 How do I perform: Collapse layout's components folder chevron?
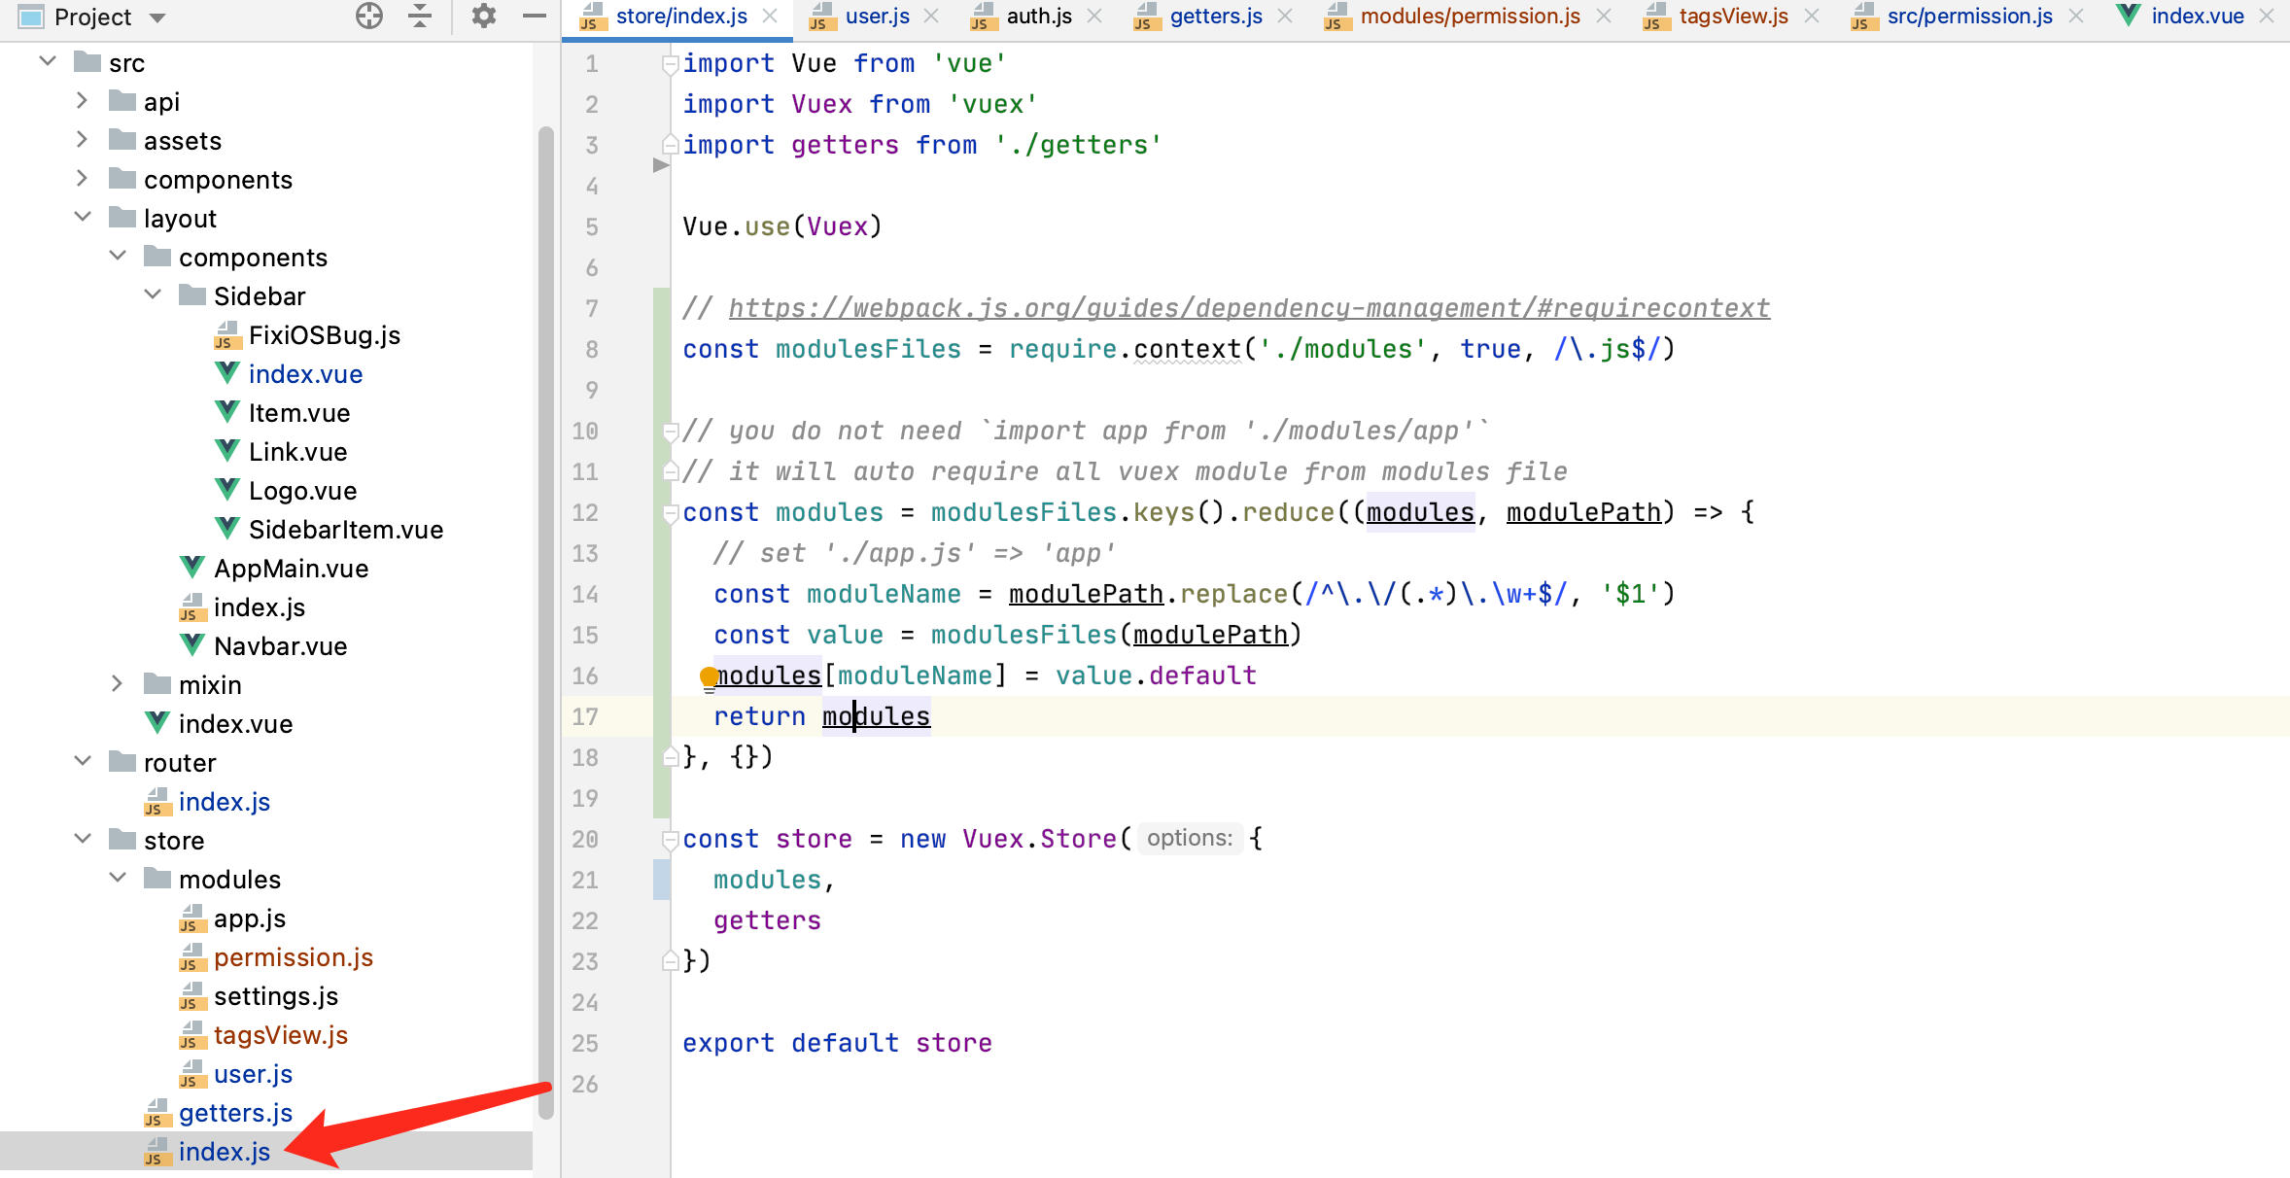(x=118, y=257)
